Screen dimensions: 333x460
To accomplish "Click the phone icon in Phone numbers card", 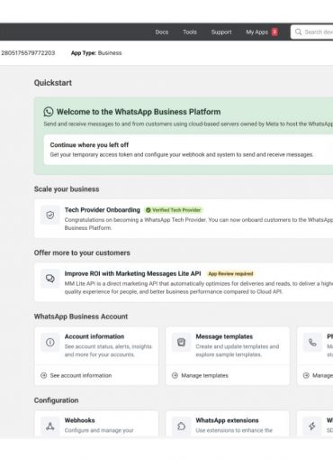I will tap(312, 342).
